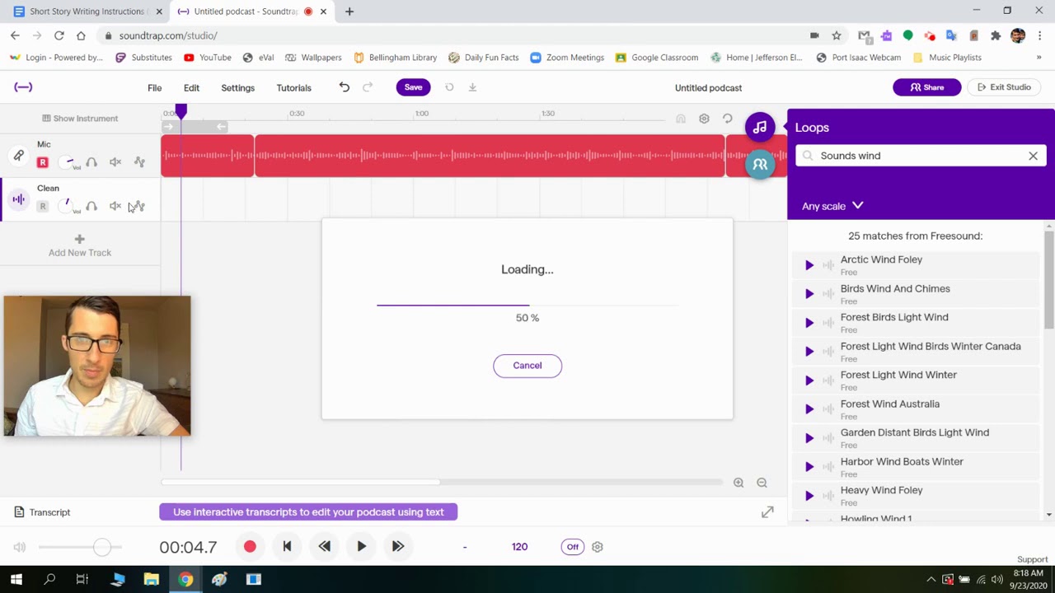Click the Soundtrap logo icon
This screenshot has width=1055, height=593.
[x=23, y=87]
